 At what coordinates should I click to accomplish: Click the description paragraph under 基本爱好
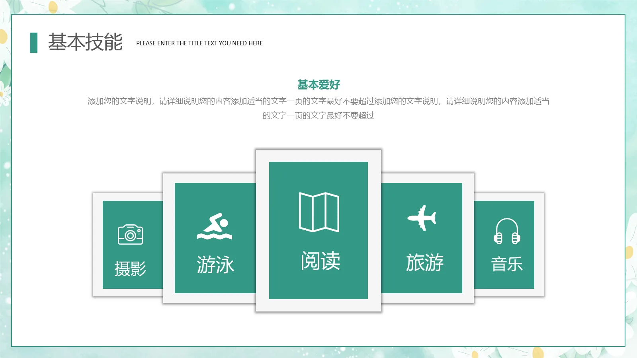318,107
